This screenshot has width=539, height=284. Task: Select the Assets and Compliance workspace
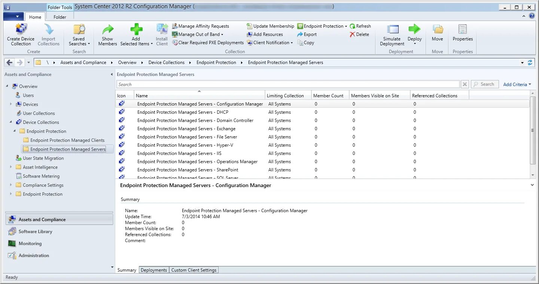(60, 220)
